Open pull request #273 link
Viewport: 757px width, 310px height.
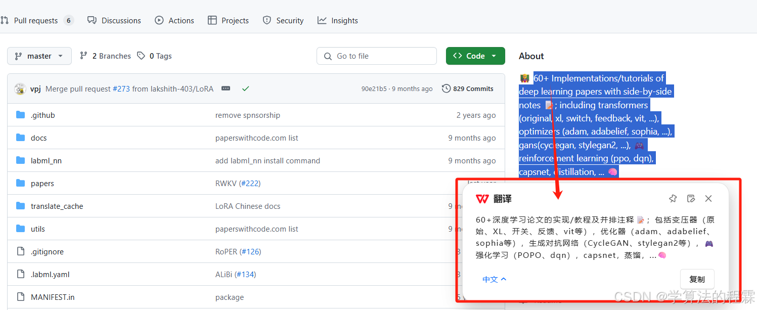(x=121, y=89)
